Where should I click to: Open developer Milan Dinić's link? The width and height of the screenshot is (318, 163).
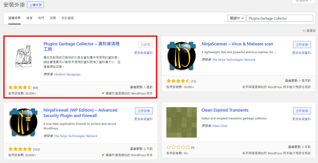tap(220, 126)
